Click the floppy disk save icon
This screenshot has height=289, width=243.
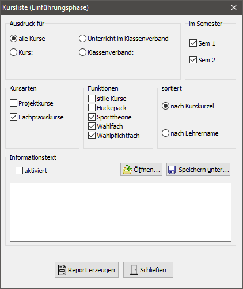(x=172, y=170)
